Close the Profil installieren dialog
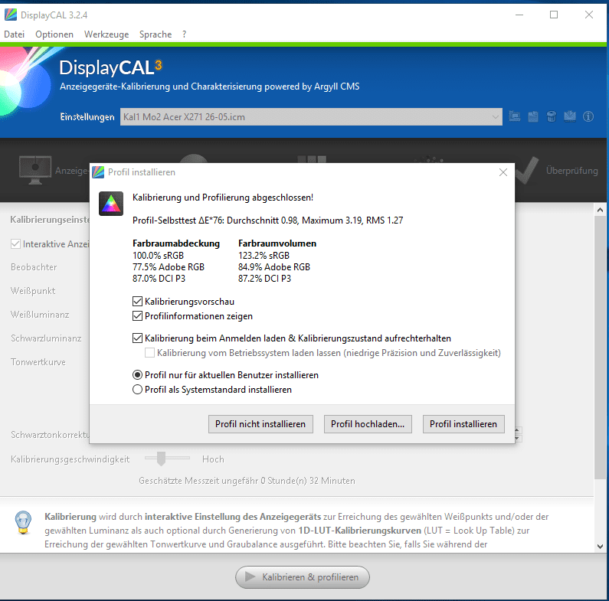 [503, 172]
